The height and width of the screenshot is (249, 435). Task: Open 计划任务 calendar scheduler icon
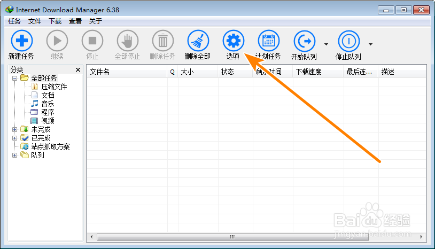pos(269,41)
